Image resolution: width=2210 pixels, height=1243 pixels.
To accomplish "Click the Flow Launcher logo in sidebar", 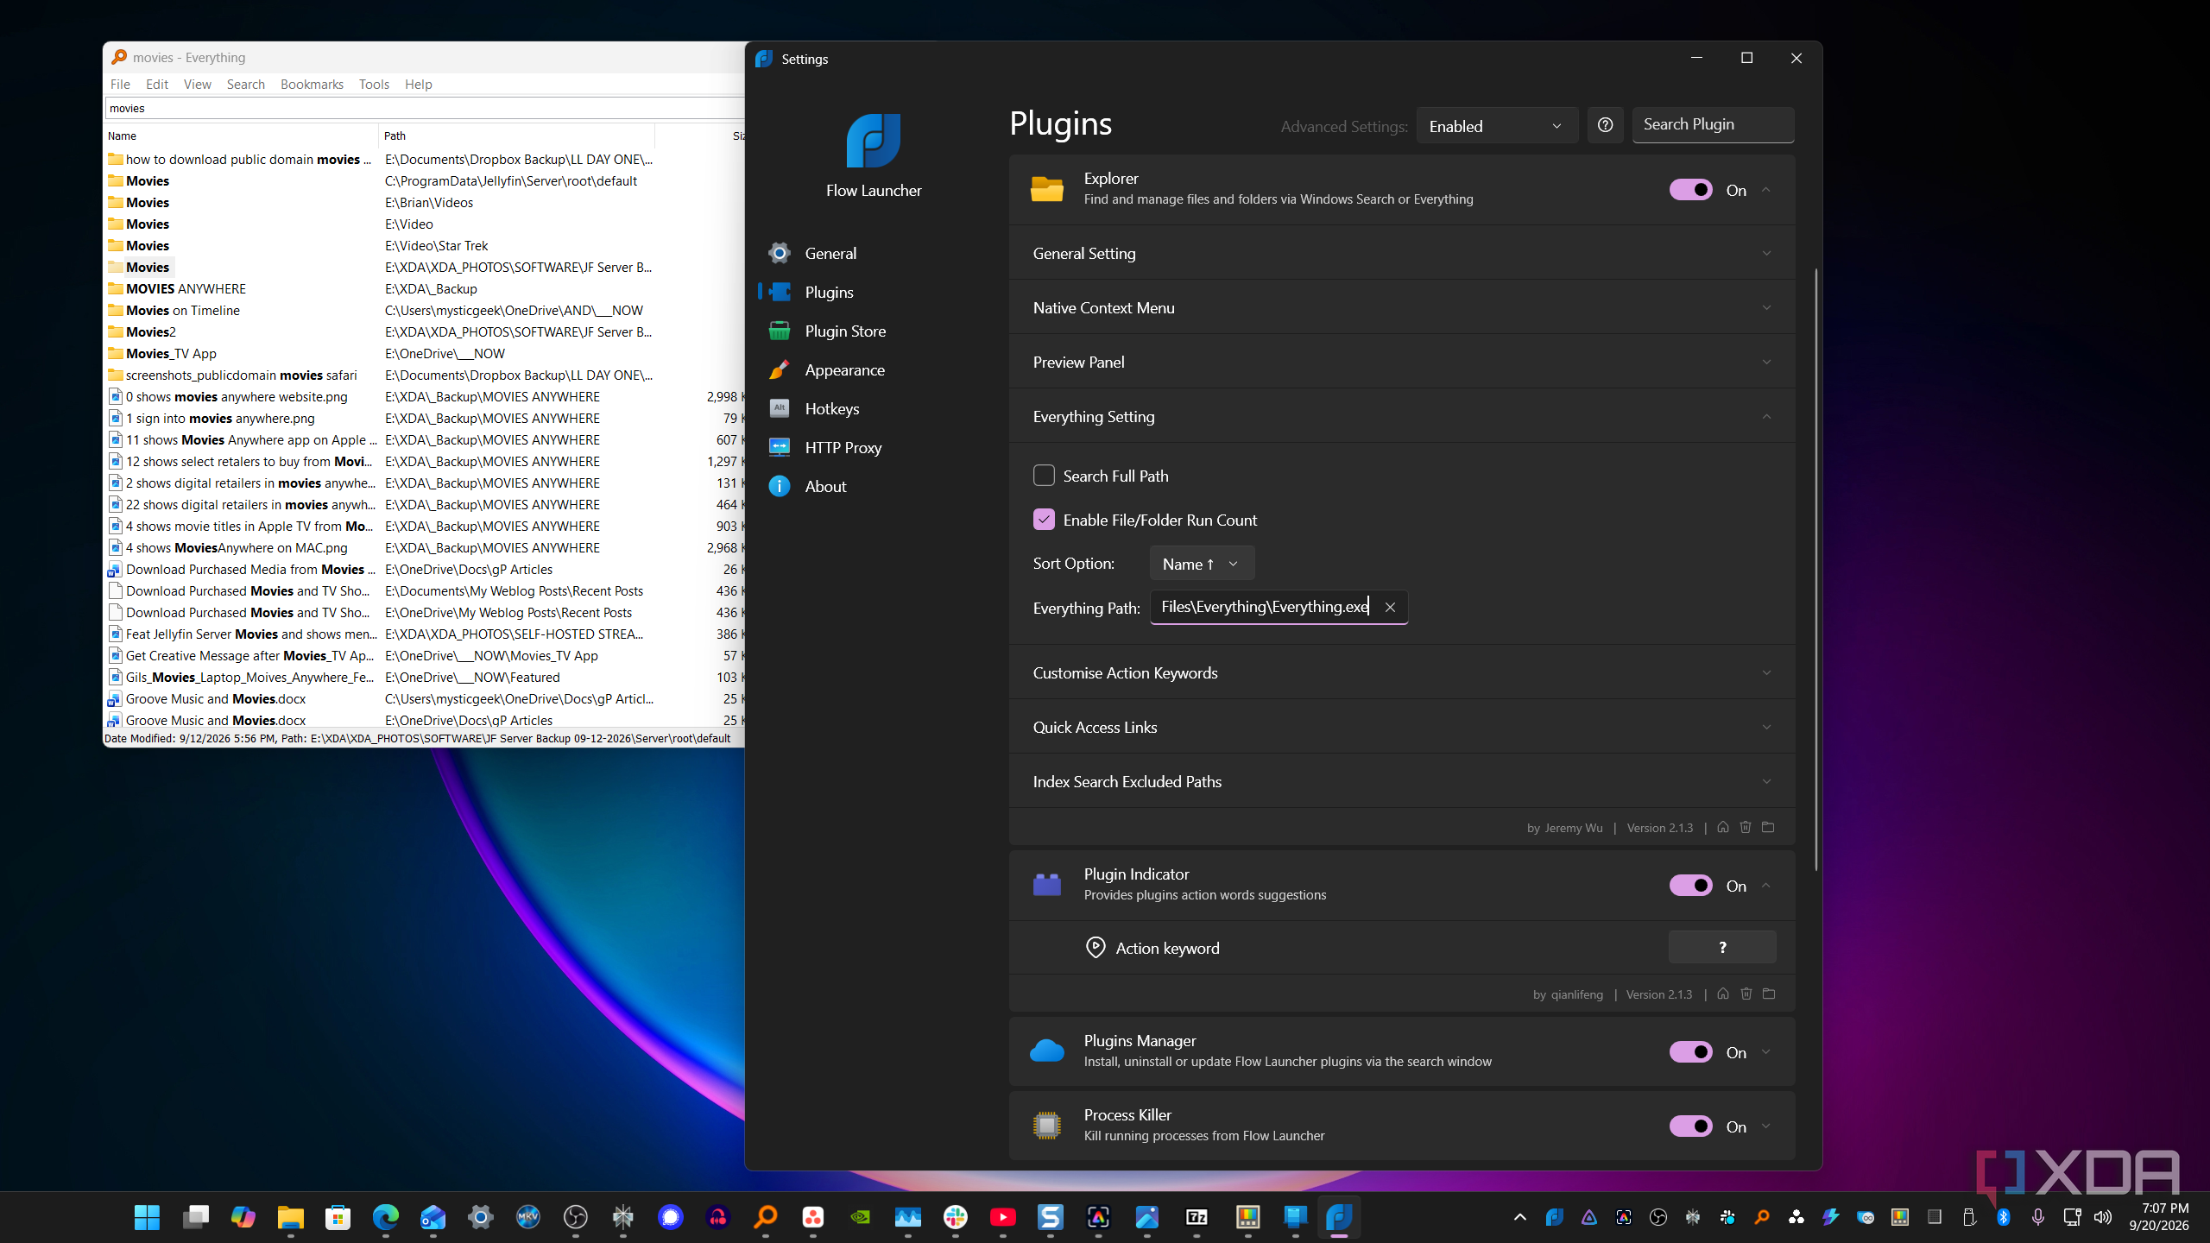I will (x=874, y=141).
